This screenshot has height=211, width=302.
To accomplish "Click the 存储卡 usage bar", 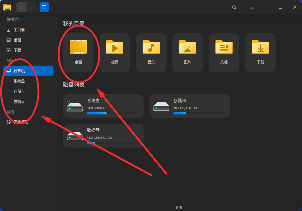I will point(199,113).
